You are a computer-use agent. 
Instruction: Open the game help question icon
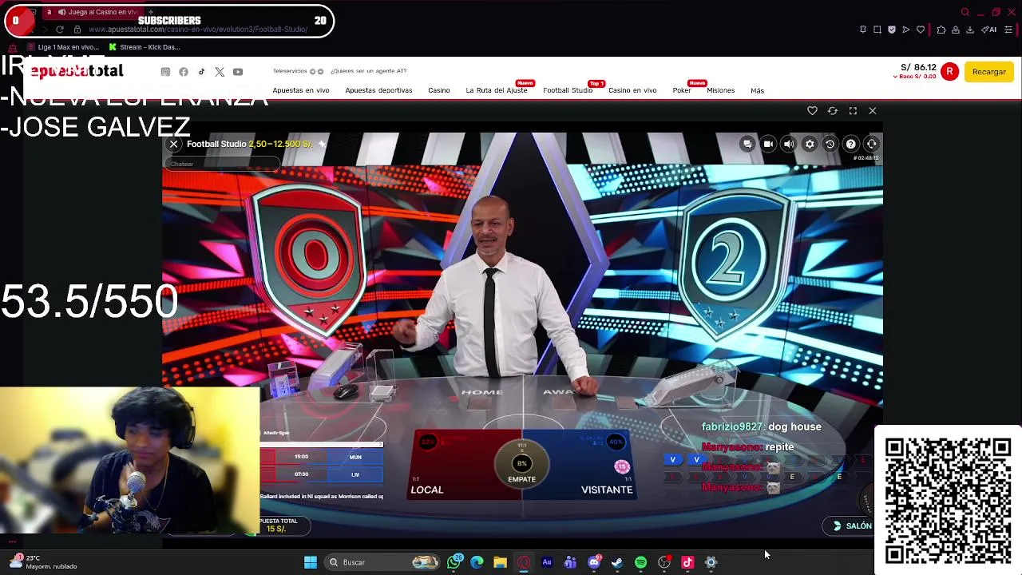pos(851,144)
